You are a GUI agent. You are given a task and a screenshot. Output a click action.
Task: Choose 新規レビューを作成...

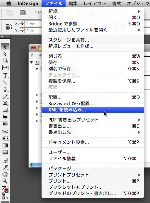[93, 46]
